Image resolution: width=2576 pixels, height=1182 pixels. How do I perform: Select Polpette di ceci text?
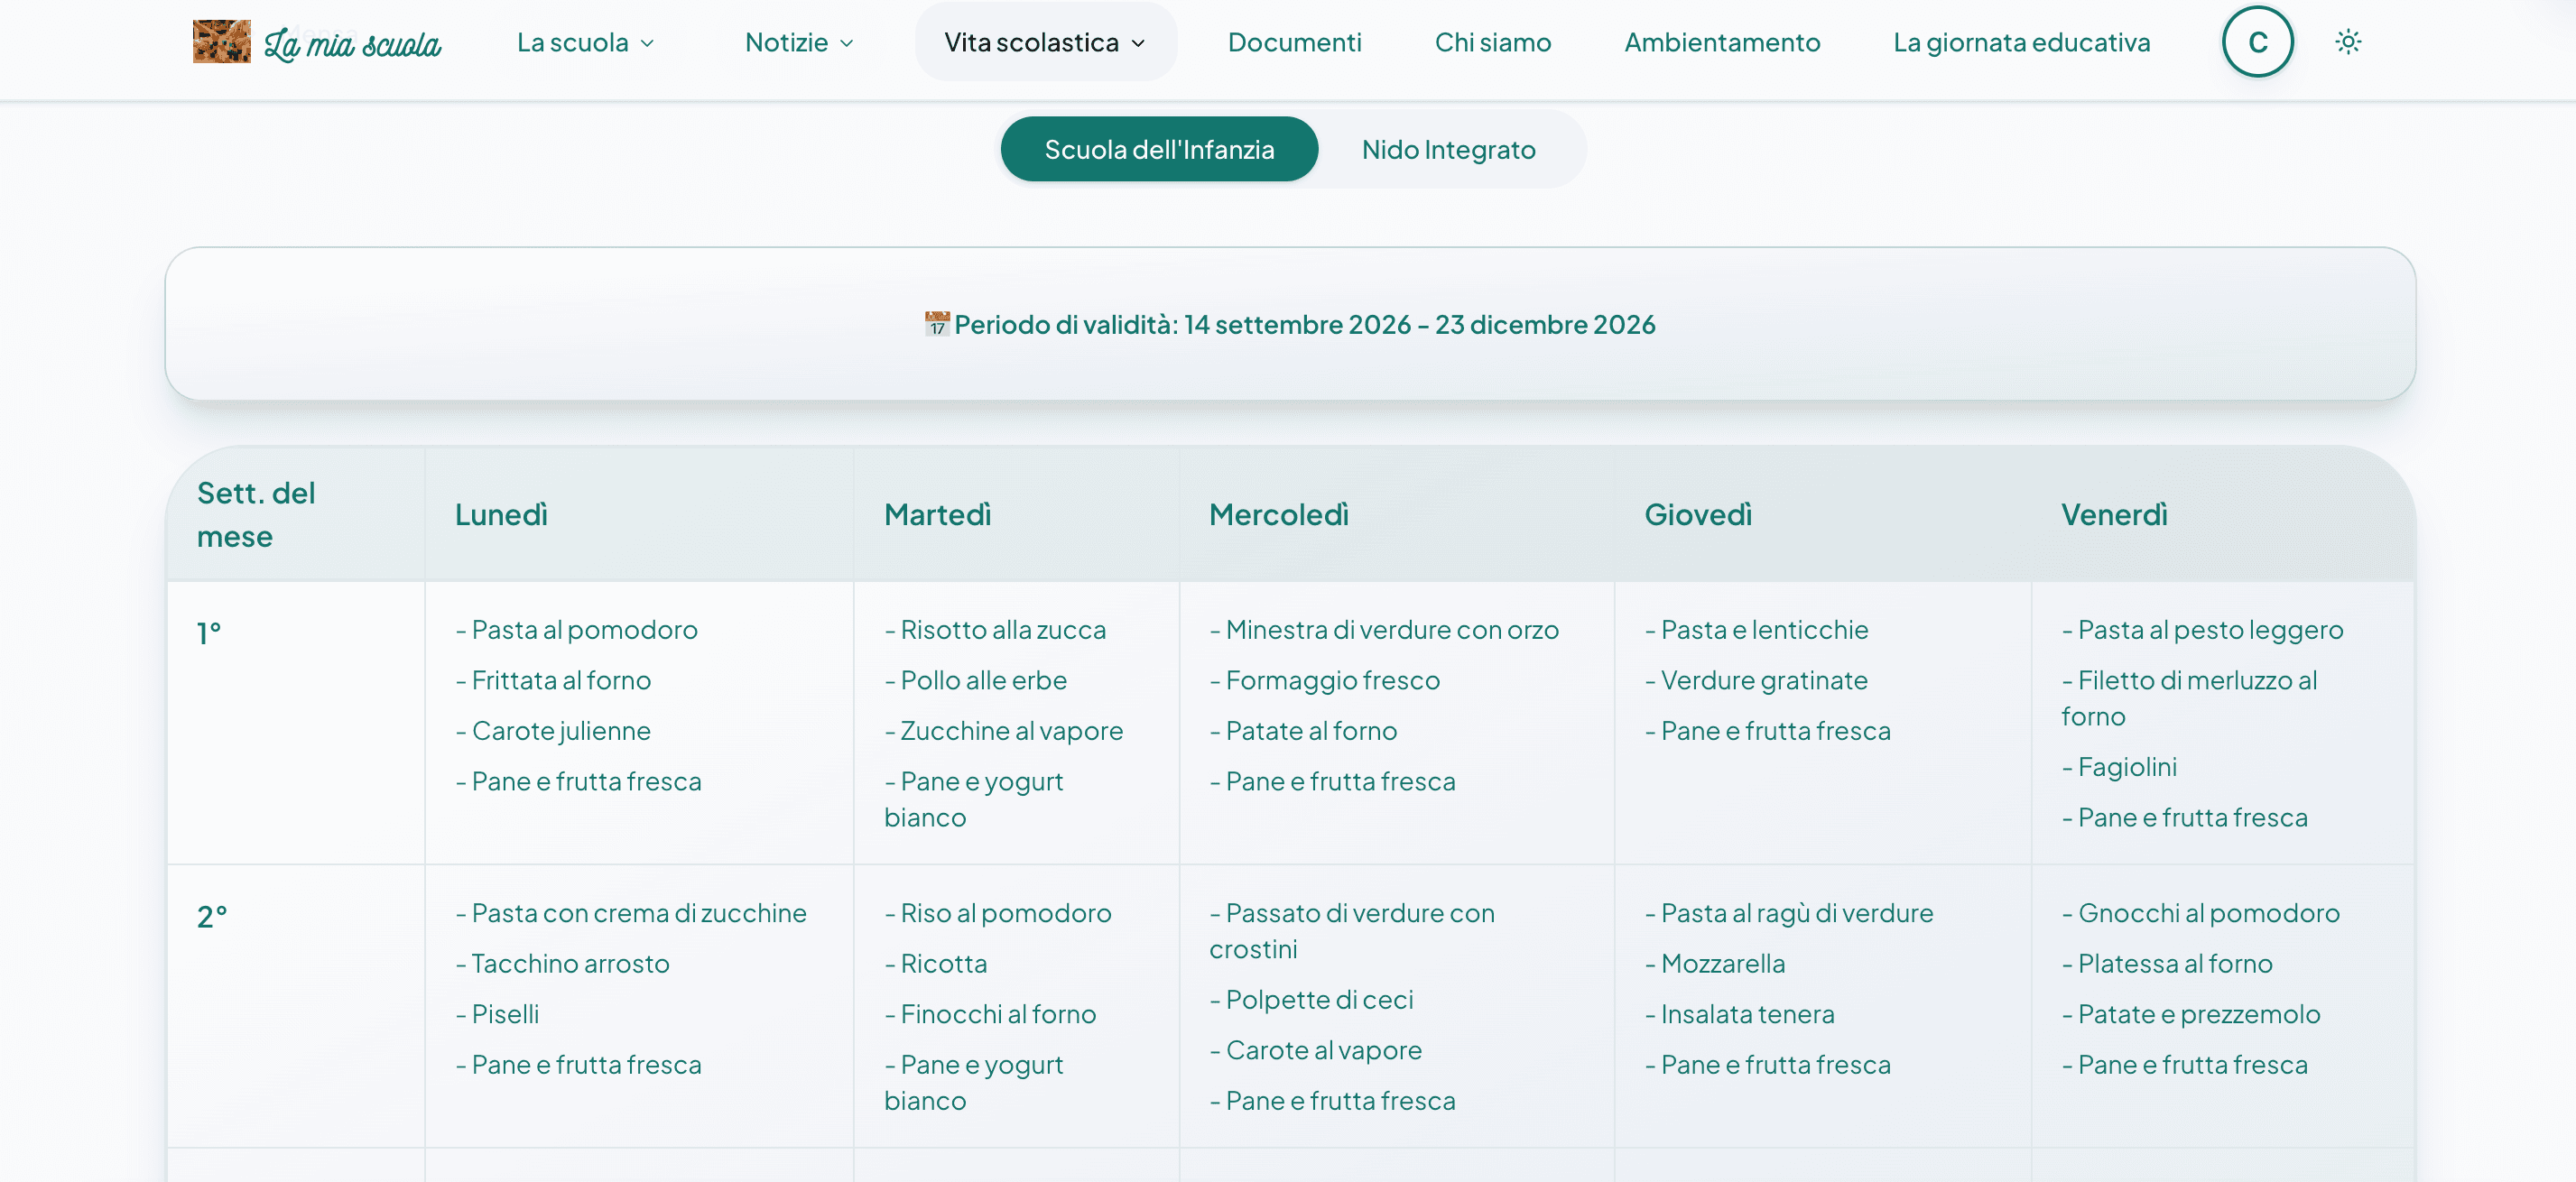pos(1311,999)
